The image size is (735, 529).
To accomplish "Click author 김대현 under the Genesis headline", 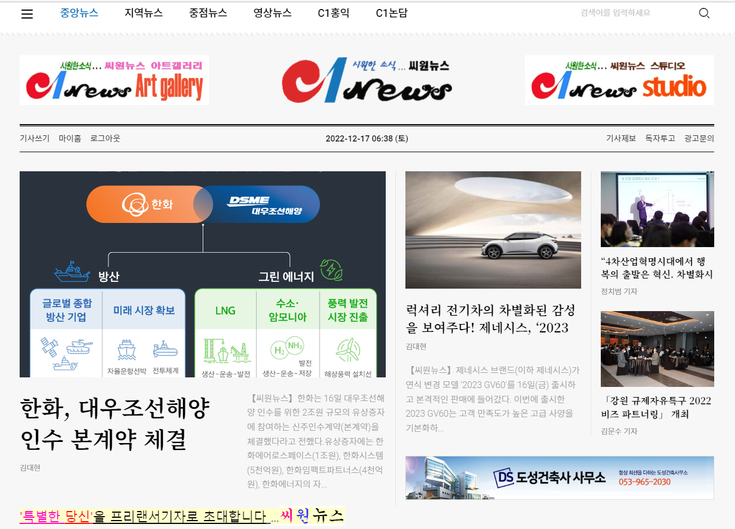I will point(416,346).
